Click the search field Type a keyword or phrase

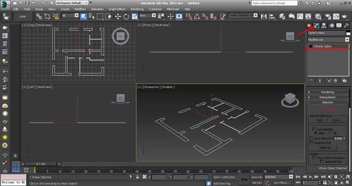pos(275,3)
